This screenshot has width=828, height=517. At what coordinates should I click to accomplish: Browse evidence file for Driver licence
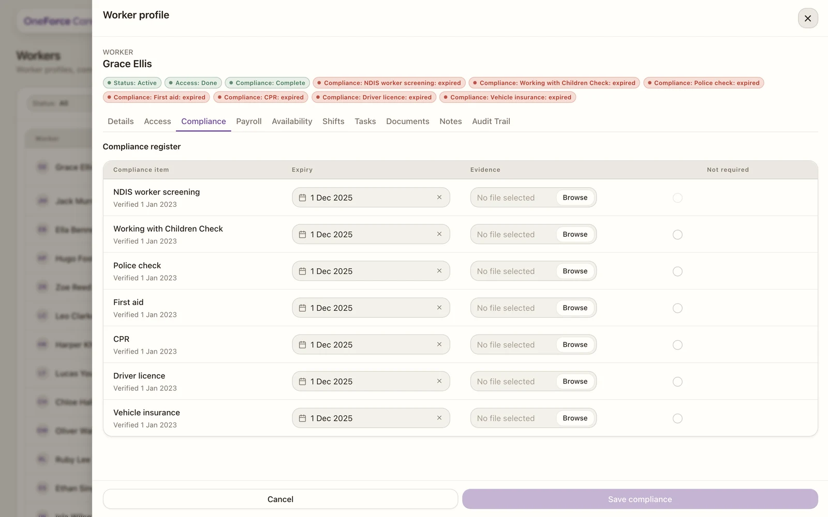[575, 381]
